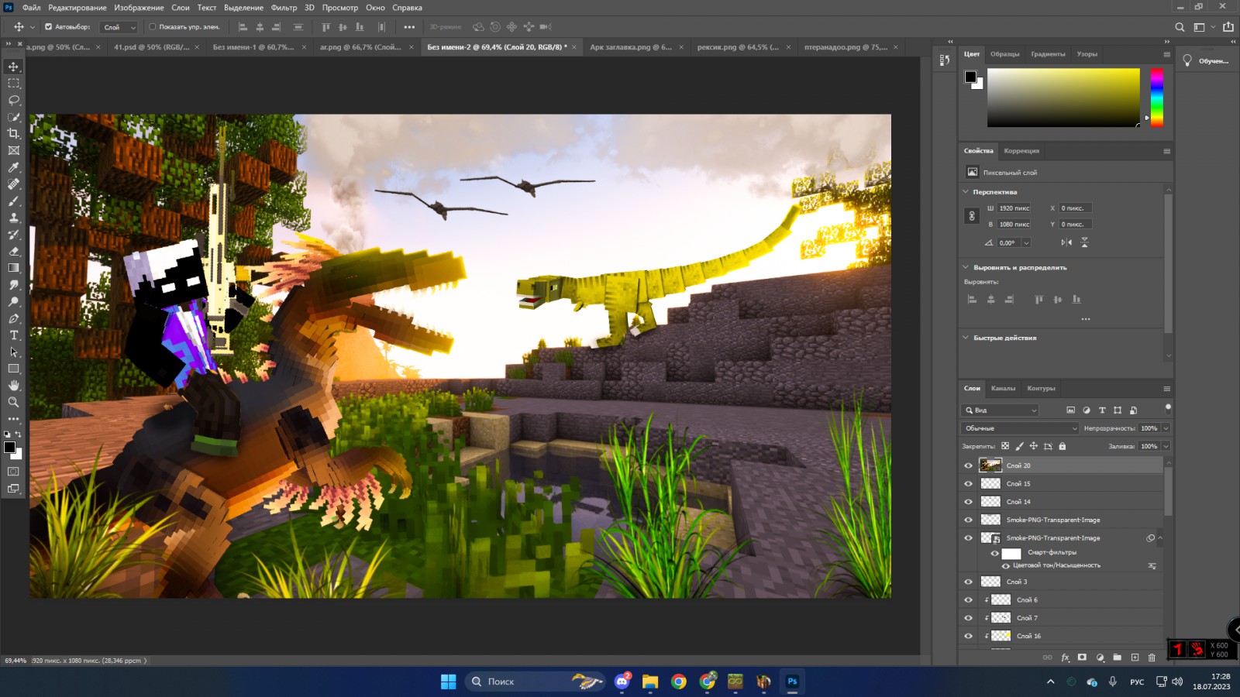Image resolution: width=1240 pixels, height=697 pixels.
Task: Add layer style with fx icon
Action: (1065, 658)
